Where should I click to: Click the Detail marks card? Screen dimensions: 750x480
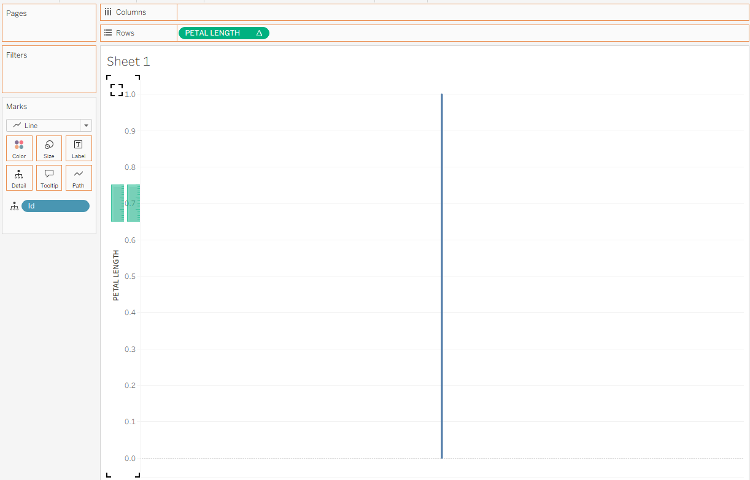tap(19, 178)
